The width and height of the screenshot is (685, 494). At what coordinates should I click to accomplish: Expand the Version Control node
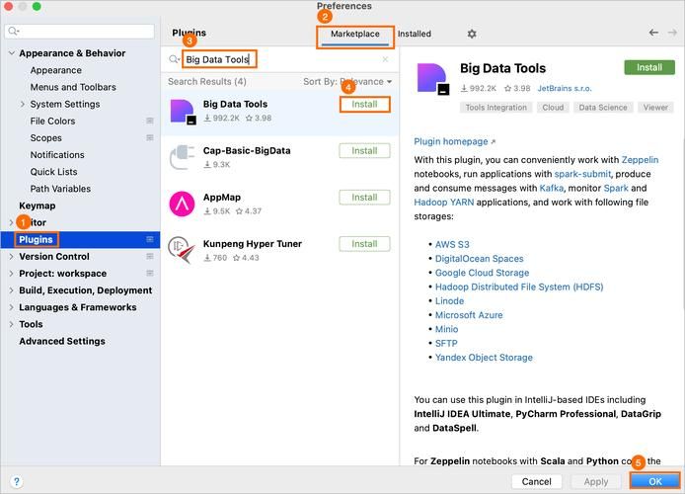pyautogui.click(x=12, y=256)
